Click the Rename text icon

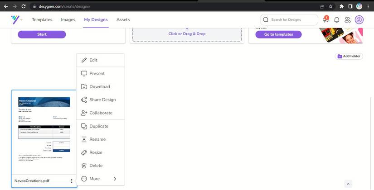point(84,139)
